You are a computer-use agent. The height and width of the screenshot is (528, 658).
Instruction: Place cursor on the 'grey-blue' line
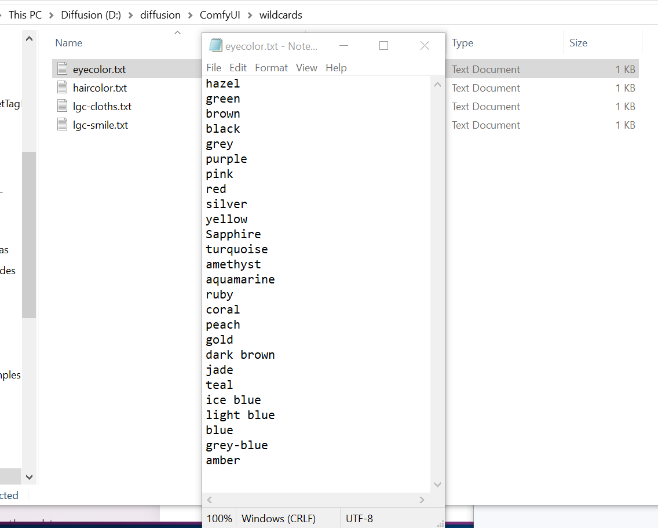[x=237, y=445]
